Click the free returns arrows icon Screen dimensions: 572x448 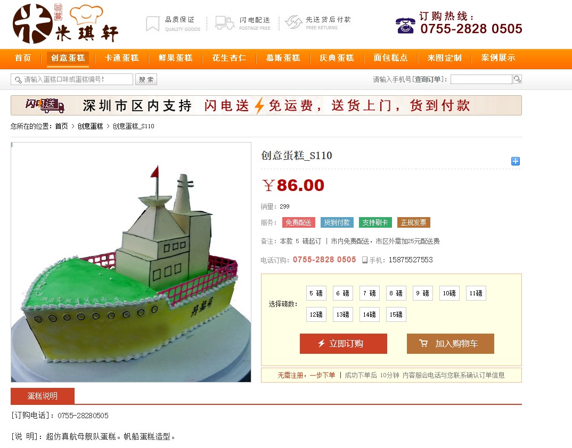(x=293, y=22)
